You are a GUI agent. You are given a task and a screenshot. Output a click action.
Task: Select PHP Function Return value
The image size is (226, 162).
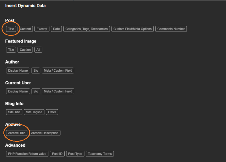pyautogui.click(x=27, y=154)
